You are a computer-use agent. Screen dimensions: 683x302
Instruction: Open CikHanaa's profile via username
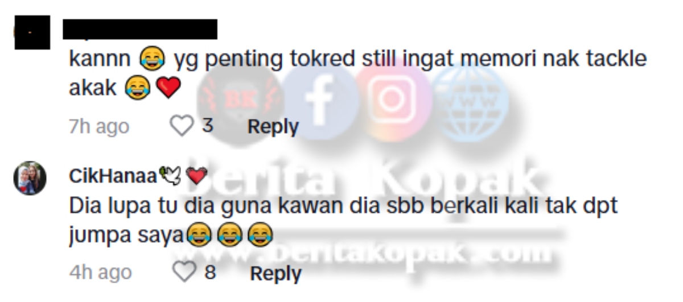tap(113, 176)
